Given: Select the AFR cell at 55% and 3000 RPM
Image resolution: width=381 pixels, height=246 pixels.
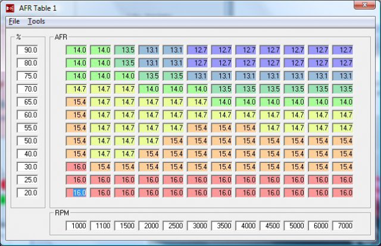Looking at the screenshot, I should point(197,128).
